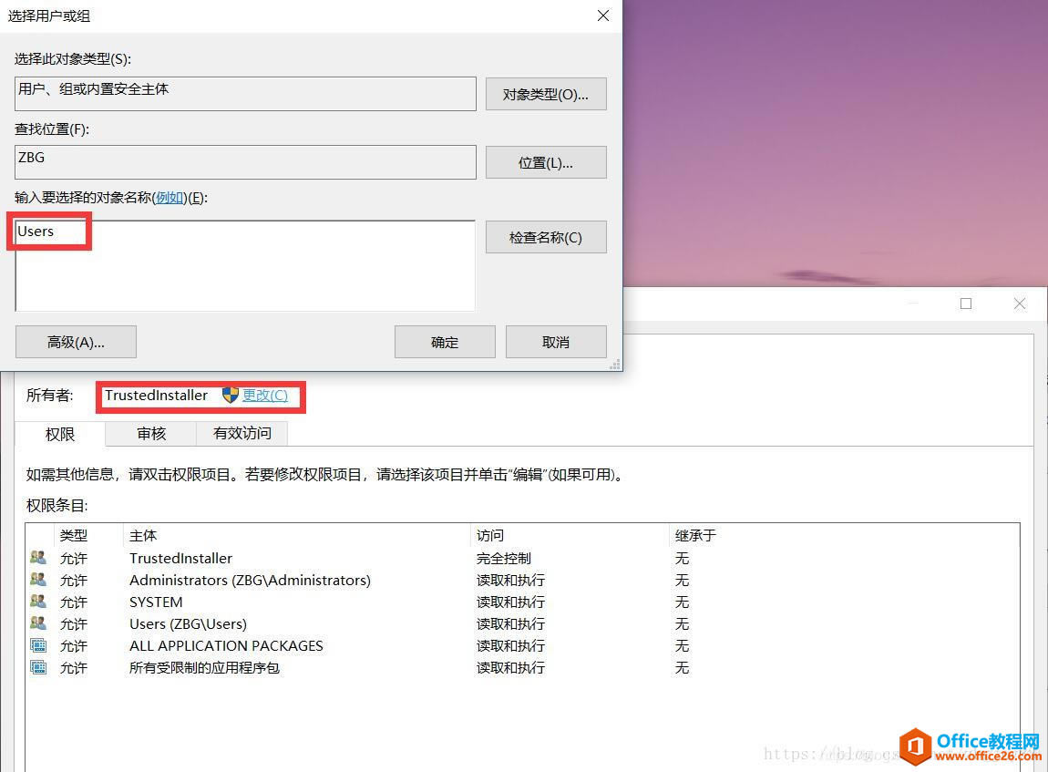Screen dimensions: 1048x772
Task: Select the TrustedInstaller permission entry
Action: point(523,558)
